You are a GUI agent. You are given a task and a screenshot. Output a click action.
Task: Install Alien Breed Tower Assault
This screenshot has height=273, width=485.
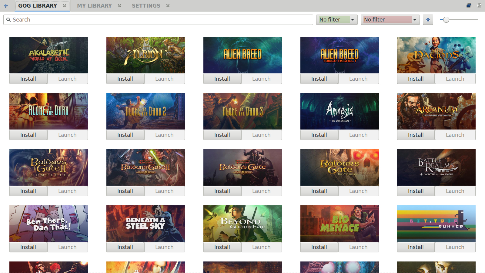(x=319, y=79)
